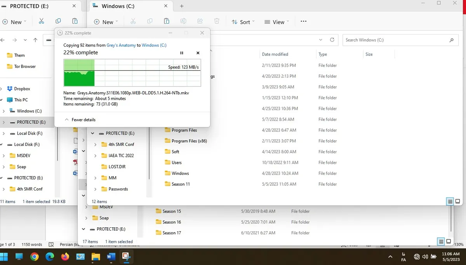Cancel the copy with the X icon

coord(198,53)
